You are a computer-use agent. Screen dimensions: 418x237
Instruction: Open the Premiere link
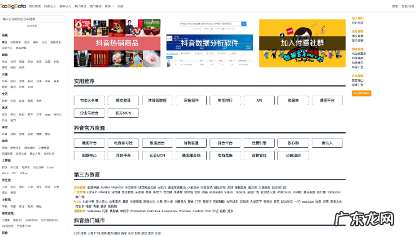pyautogui.click(x=184, y=211)
